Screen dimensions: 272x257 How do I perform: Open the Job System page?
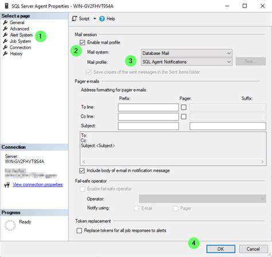tap(20, 41)
